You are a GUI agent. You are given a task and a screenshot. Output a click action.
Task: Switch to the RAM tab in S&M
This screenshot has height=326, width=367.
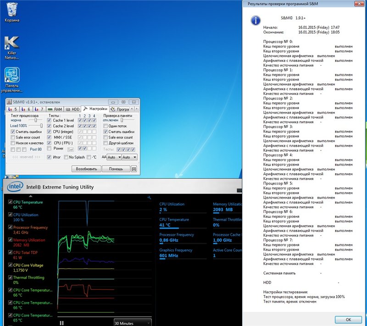pyautogui.click(x=55, y=109)
